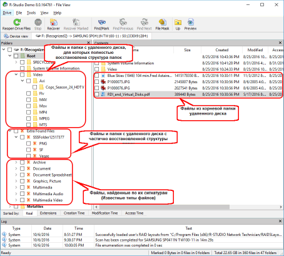Open the View menu
Image resolution: width=284 pixels, height=256 pixels.
click(x=44, y=13)
